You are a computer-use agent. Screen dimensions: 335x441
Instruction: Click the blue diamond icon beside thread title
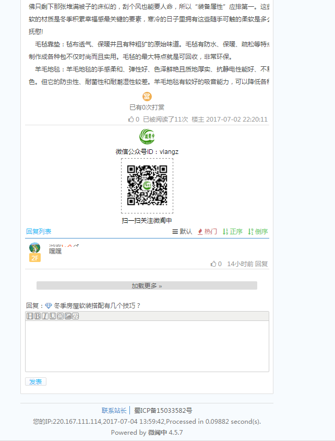(49, 306)
